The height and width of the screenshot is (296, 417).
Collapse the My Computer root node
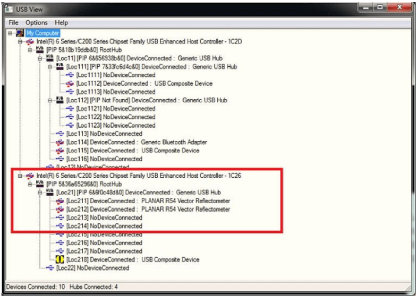coord(10,33)
